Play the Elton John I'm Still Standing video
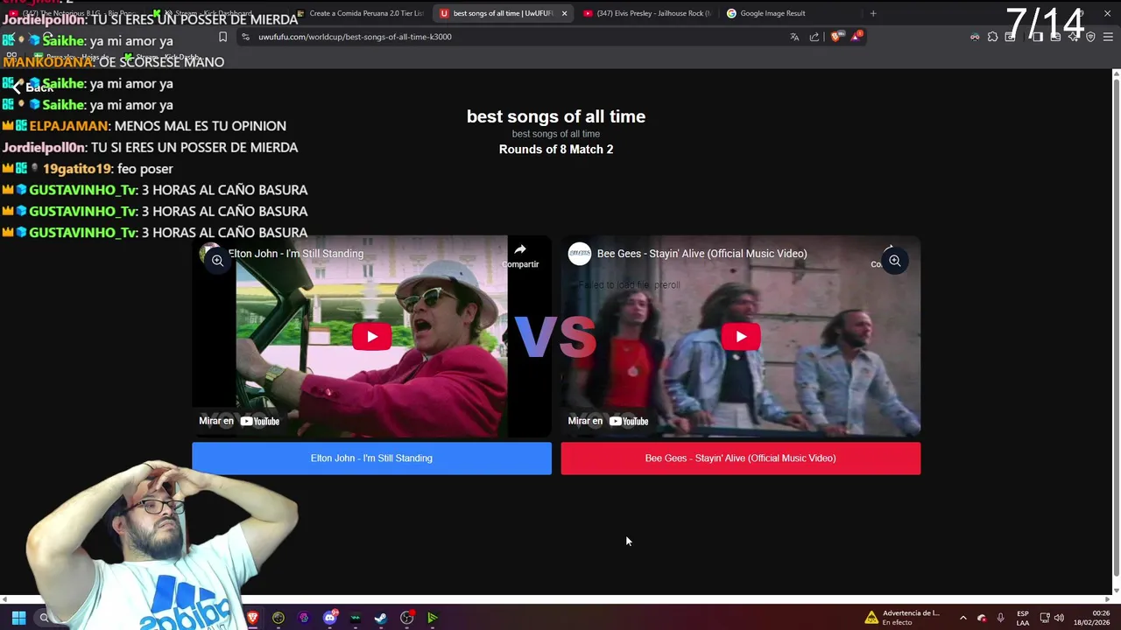This screenshot has width=1121, height=630. 372,337
